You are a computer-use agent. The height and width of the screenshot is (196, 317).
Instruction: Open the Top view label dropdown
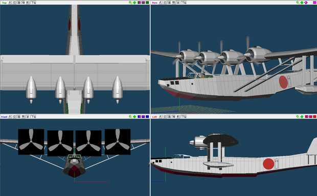pos(4,3)
